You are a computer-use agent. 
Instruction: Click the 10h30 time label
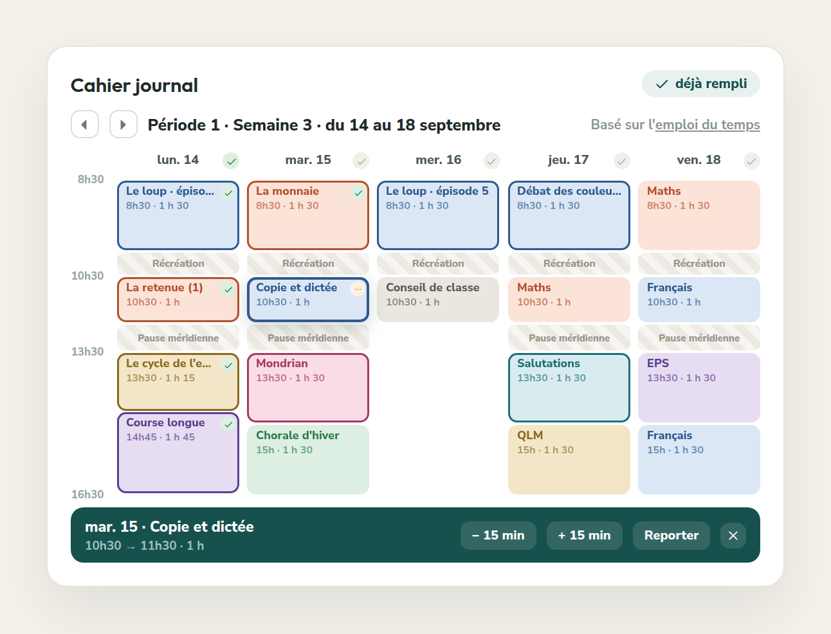pos(87,276)
